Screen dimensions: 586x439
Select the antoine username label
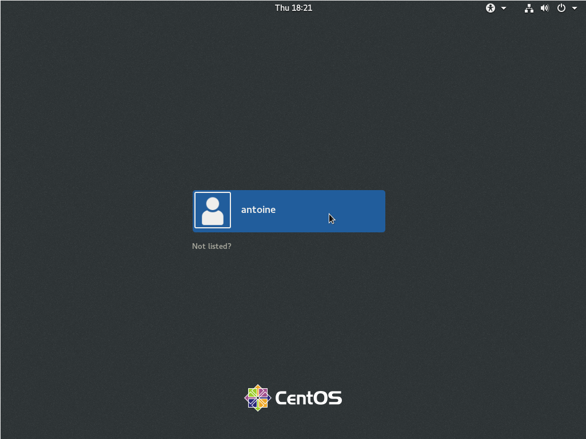(x=258, y=210)
